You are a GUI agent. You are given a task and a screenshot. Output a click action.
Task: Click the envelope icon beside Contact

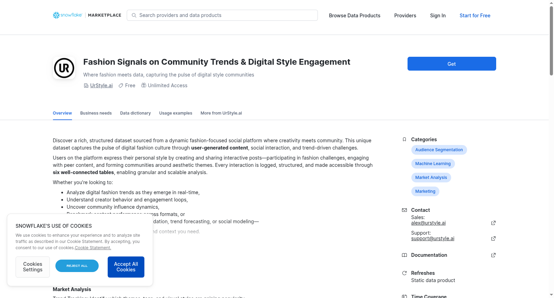pyautogui.click(x=404, y=210)
